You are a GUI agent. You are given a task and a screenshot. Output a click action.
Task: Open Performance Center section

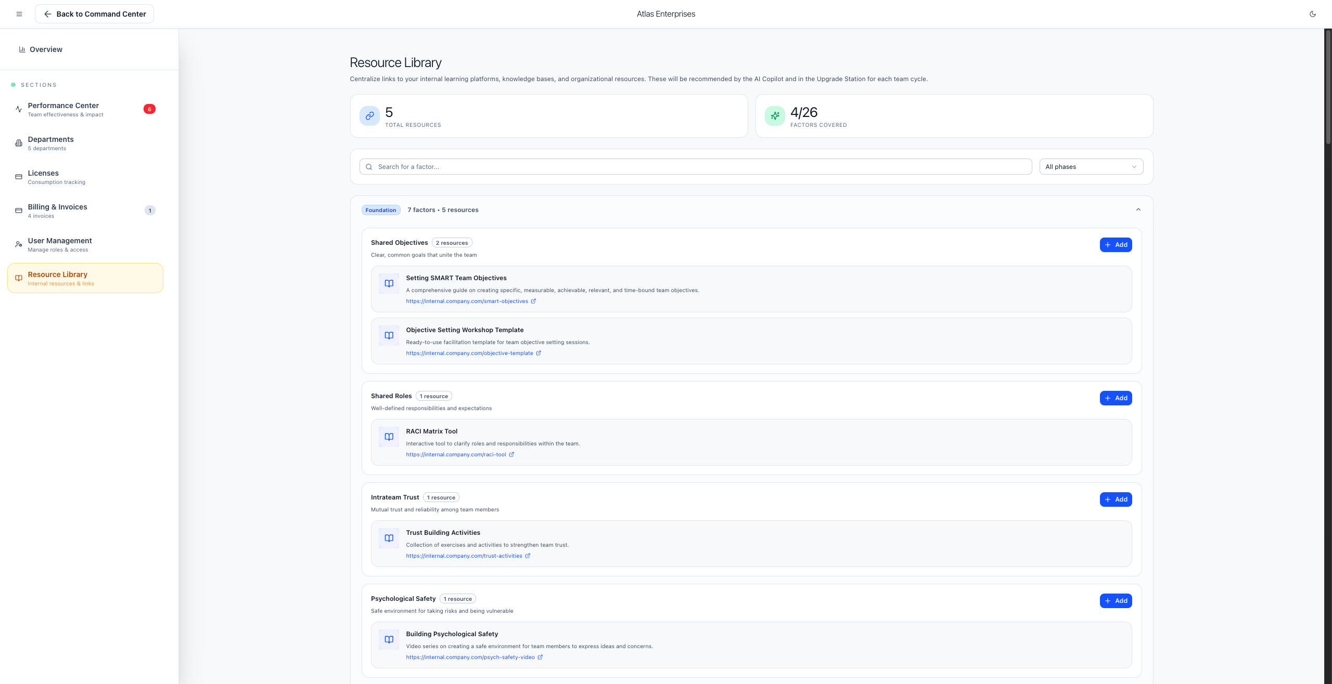[85, 109]
